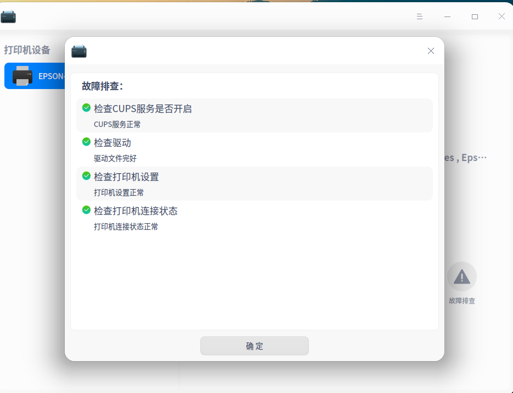
Task: Select the 打印机连接状态正常 result row
Action: tap(125, 226)
